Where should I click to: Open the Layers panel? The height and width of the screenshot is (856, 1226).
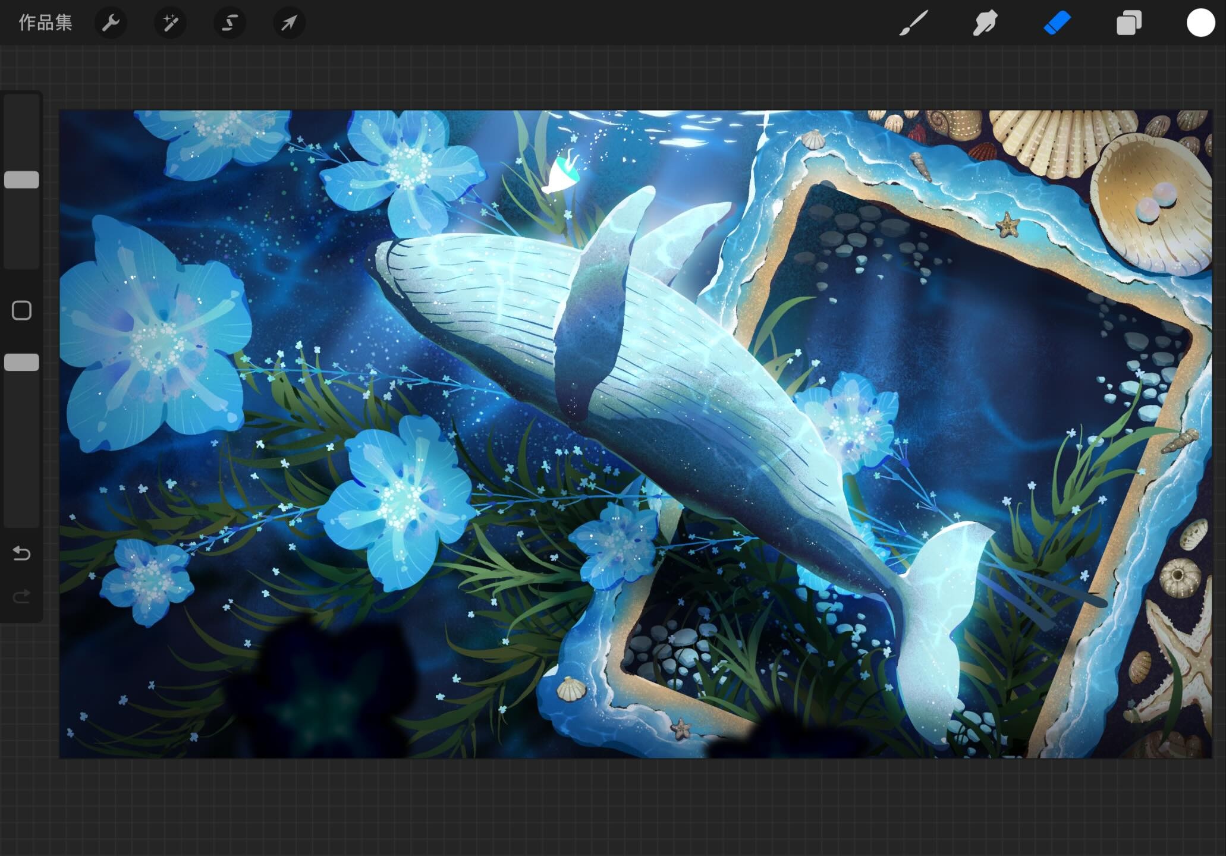click(1128, 23)
